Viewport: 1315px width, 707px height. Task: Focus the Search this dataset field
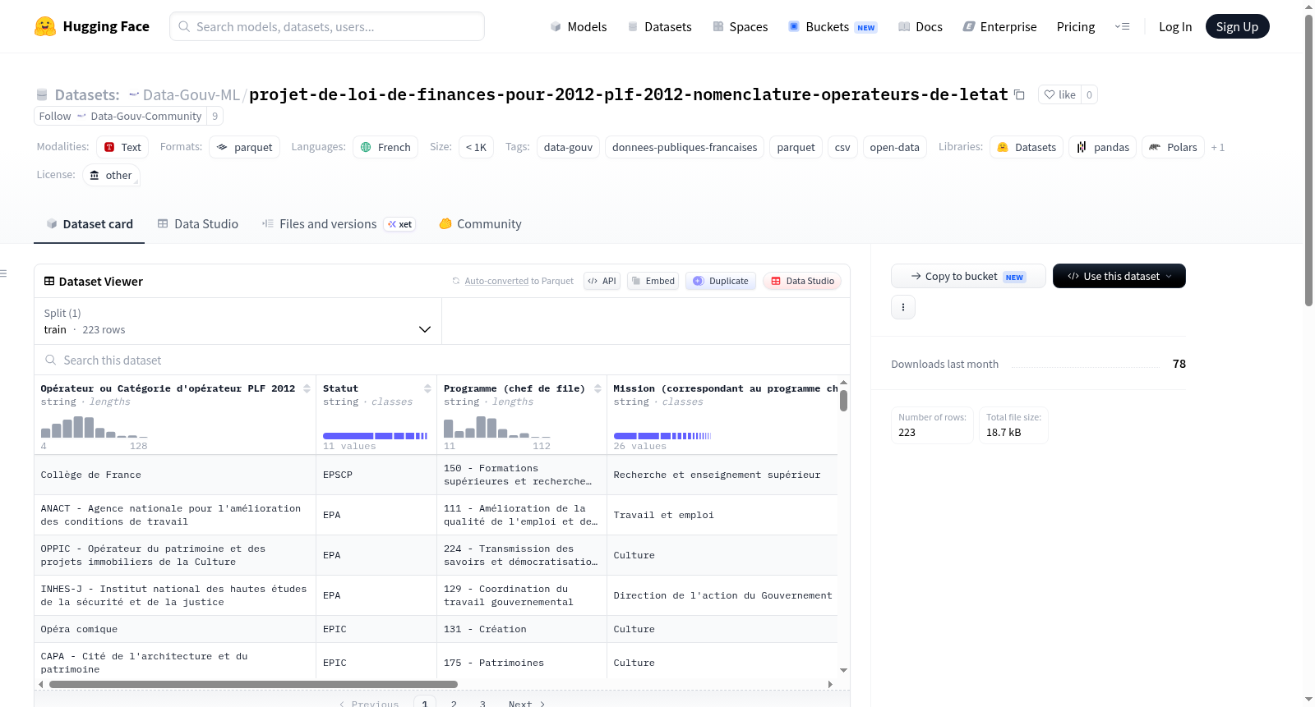point(442,360)
